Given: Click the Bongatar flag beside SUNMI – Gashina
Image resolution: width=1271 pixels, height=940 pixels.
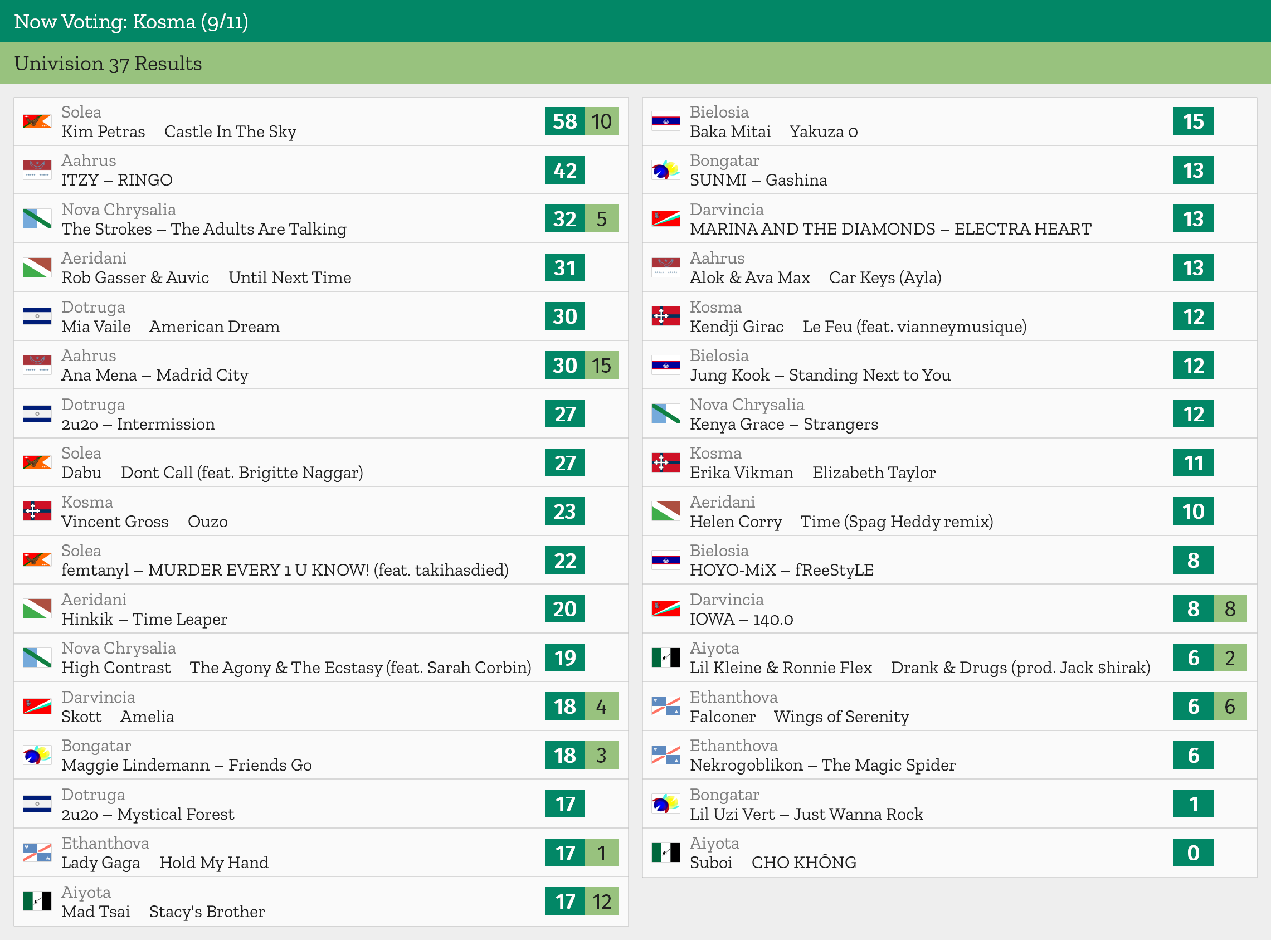Looking at the screenshot, I should (666, 170).
